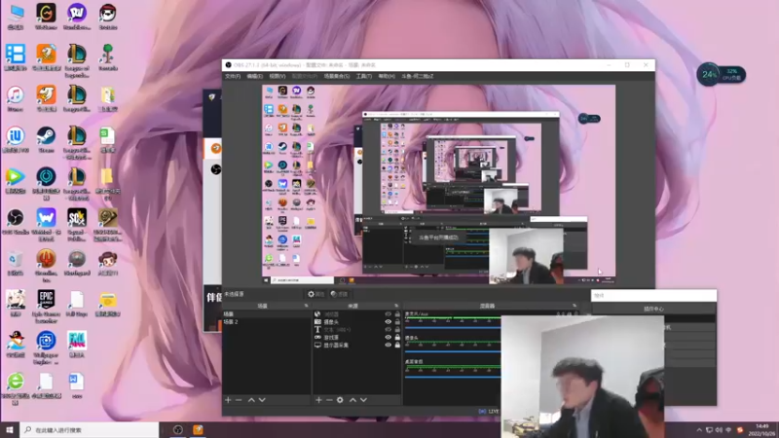This screenshot has width=779, height=438.
Task: Open the OBS Studio desktop shortcut
Action: click(16, 222)
